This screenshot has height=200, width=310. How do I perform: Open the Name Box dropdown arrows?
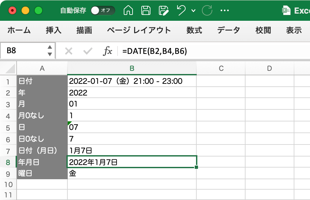click(49, 51)
